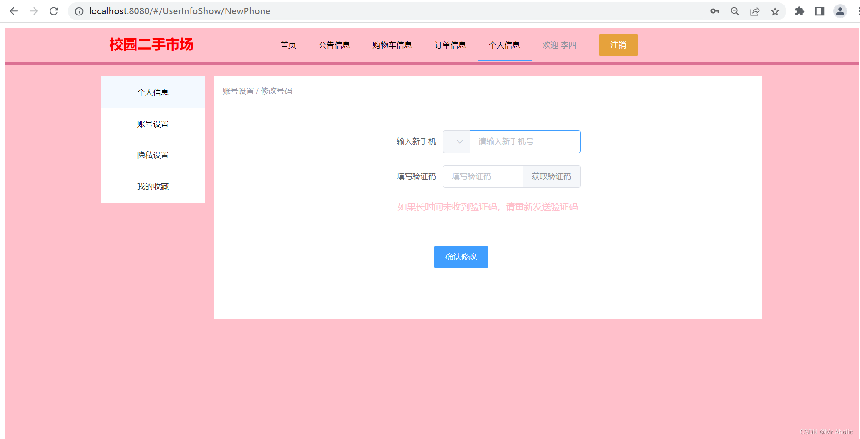
Task: Click the browser profile avatar icon
Action: (x=840, y=11)
